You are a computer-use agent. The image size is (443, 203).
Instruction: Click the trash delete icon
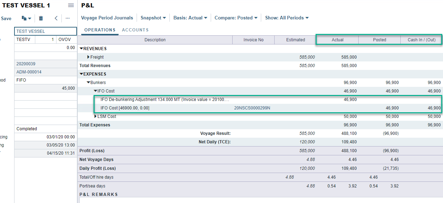click(x=41, y=18)
